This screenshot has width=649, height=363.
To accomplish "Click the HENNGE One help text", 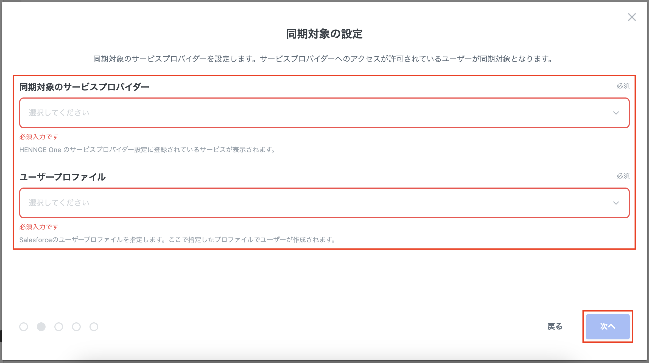I will pyautogui.click(x=148, y=150).
